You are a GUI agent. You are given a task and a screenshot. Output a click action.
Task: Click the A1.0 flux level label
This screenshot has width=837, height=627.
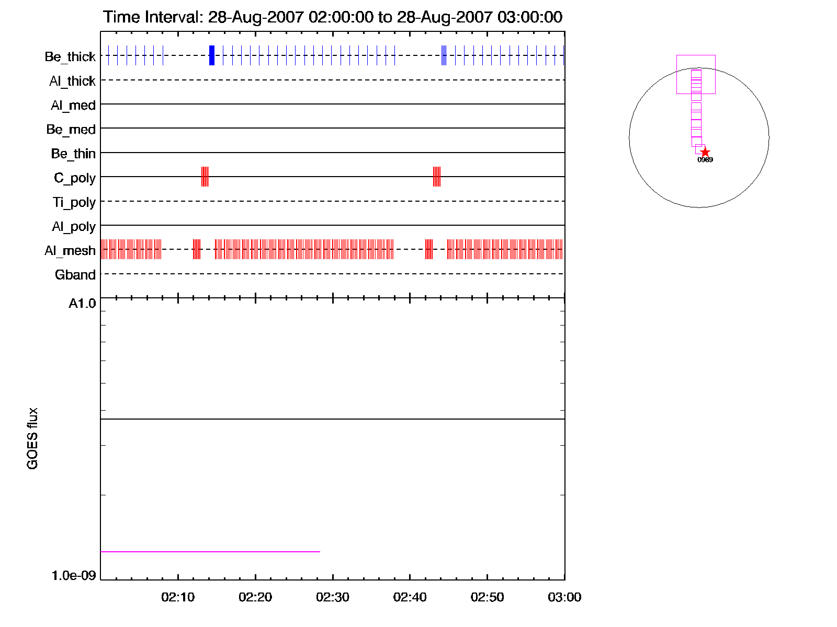(x=82, y=304)
